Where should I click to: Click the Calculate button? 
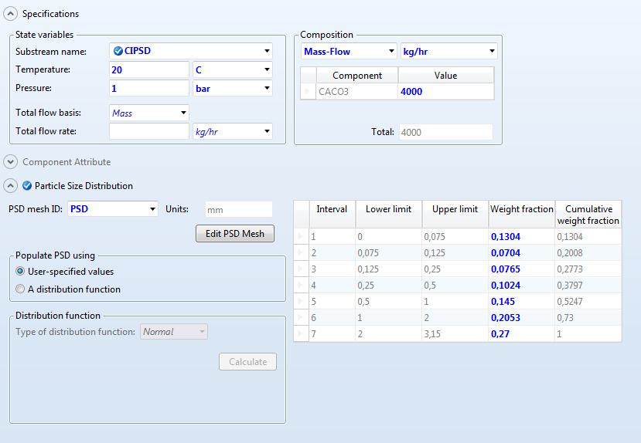pos(247,362)
